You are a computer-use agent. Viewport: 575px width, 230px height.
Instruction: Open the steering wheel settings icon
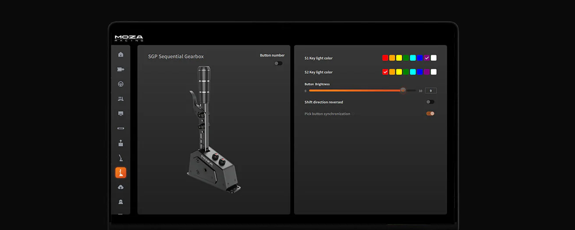(x=121, y=84)
